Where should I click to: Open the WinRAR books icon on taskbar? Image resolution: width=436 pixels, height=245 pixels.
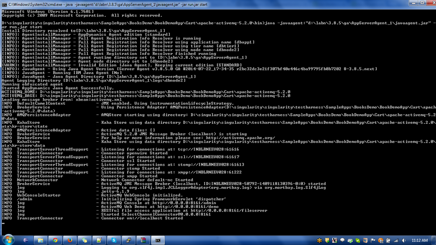point(143,240)
